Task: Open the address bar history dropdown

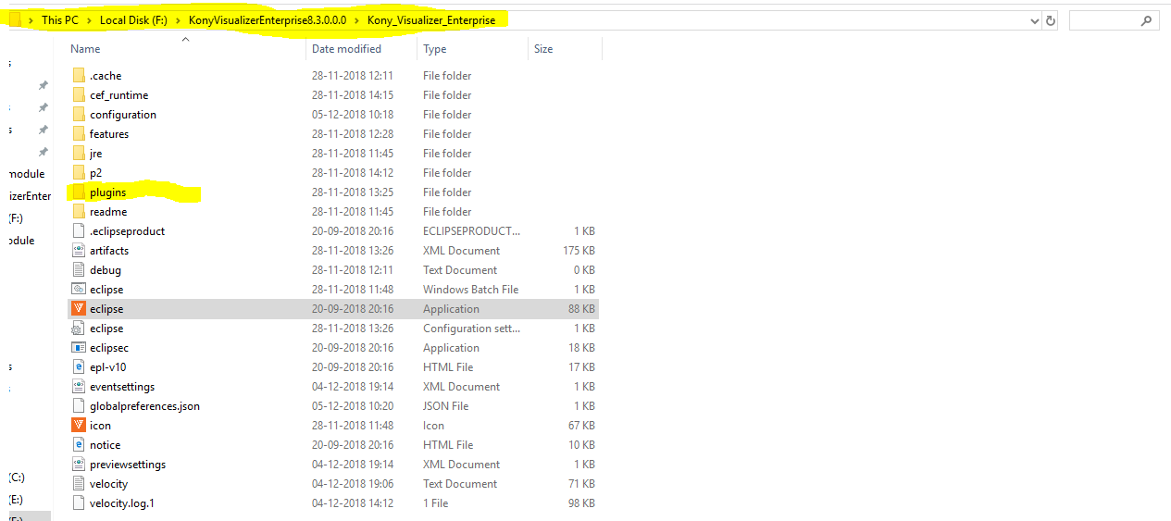Action: (x=1034, y=20)
